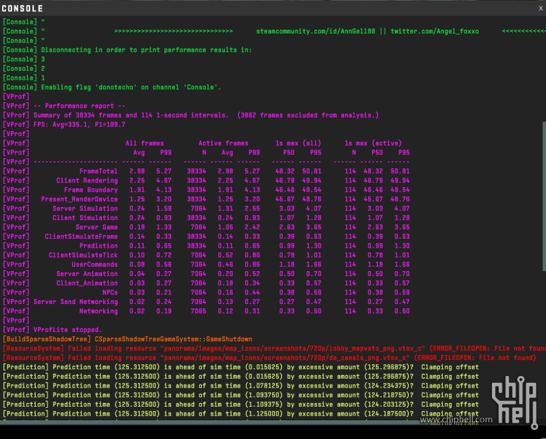Click the Client Rendering row label
The width and height of the screenshot is (546, 439).
click(87, 181)
